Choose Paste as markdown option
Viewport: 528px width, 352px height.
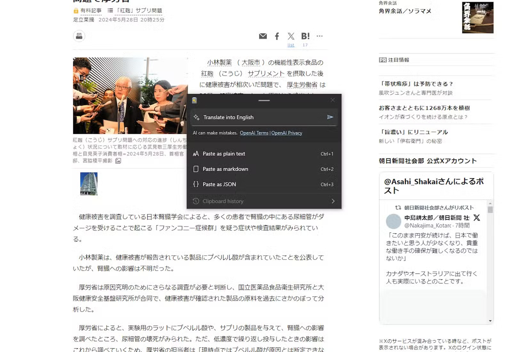tap(225, 169)
